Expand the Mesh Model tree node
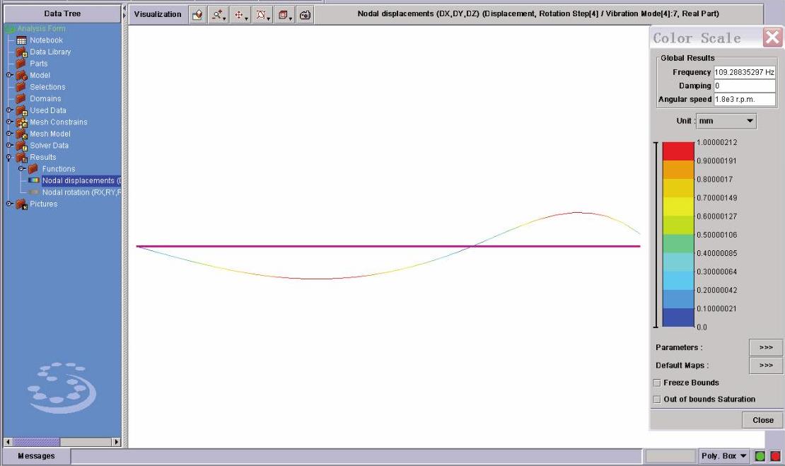Screen dimensions: 785x466 [x=9, y=134]
